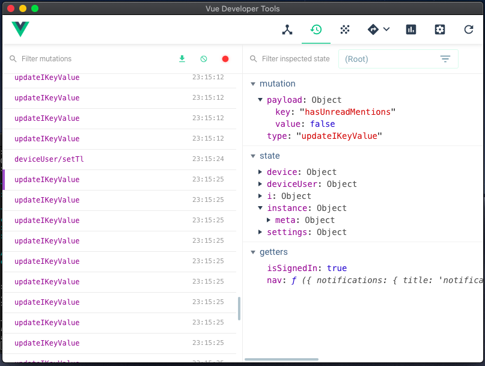Click the macOS green zoom button
The height and width of the screenshot is (366, 485).
(35, 8)
